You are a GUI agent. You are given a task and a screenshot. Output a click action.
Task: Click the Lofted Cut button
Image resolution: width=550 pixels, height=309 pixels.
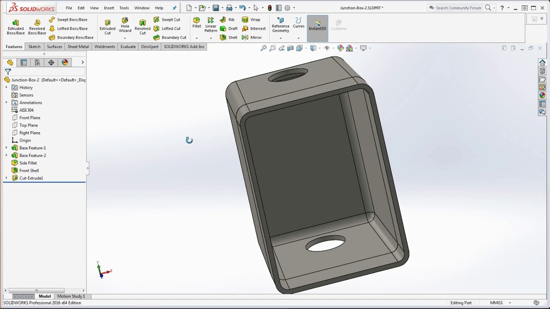[x=167, y=28]
